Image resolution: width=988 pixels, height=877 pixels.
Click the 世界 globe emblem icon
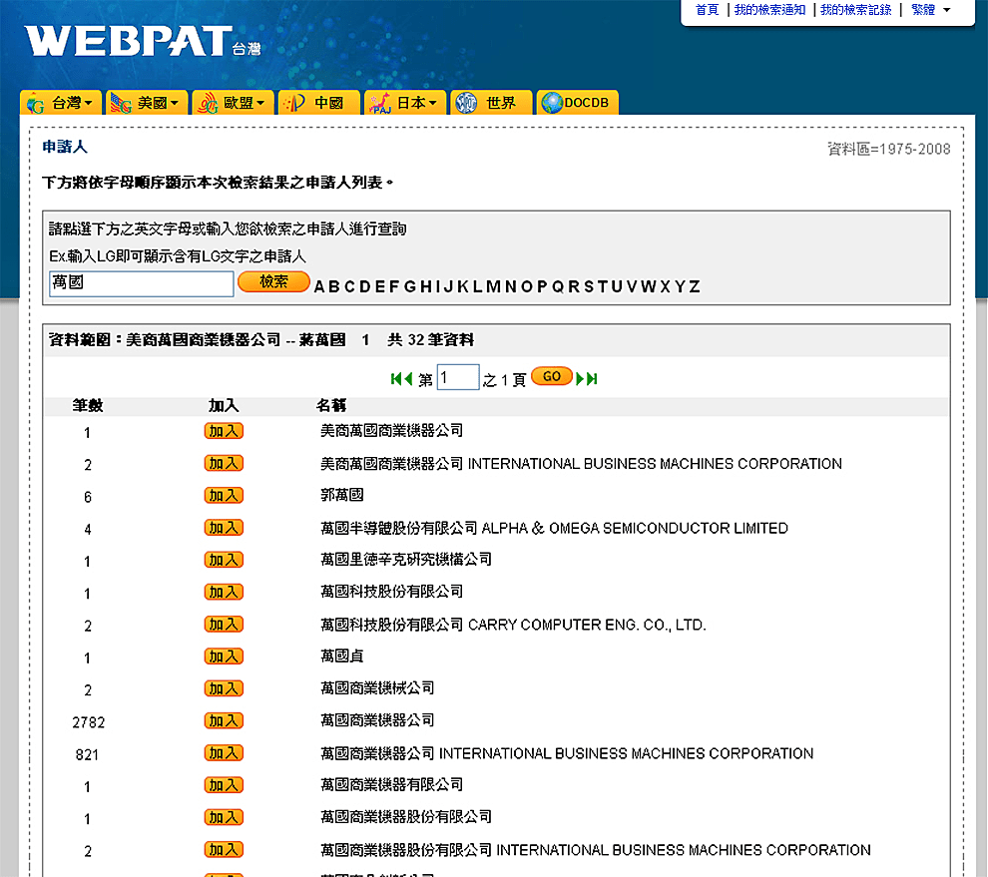click(x=466, y=103)
